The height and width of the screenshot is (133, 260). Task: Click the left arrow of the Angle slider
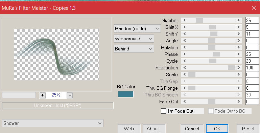pos(185,41)
